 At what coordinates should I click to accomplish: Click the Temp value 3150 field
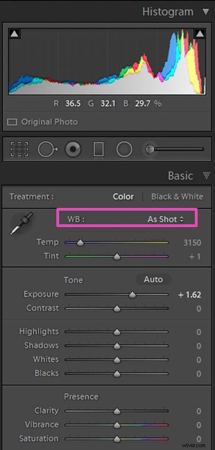[192, 243]
